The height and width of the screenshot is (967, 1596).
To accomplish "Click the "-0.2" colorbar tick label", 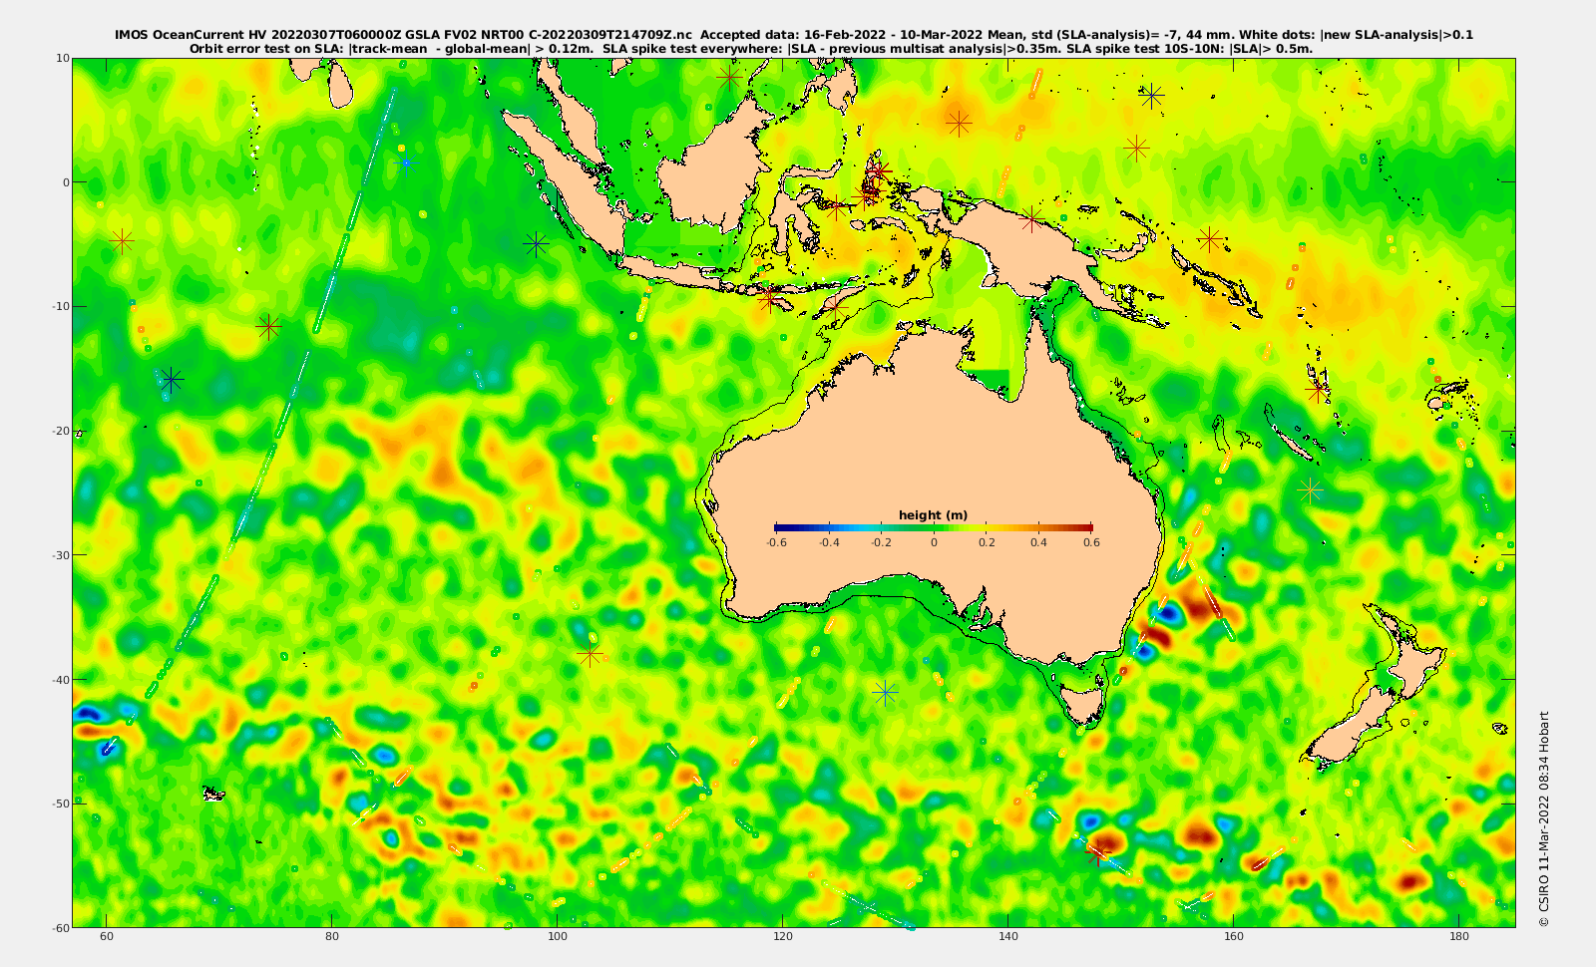I will pyautogui.click(x=881, y=542).
